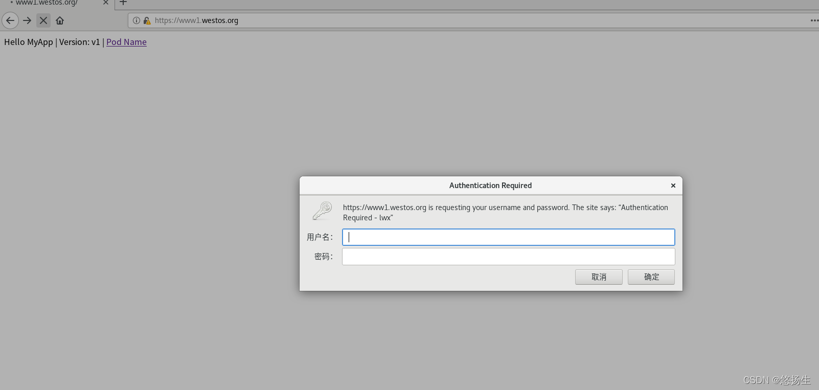Screen dimensions: 819x390
Task: Follow the Pod Name link
Action: tap(126, 42)
